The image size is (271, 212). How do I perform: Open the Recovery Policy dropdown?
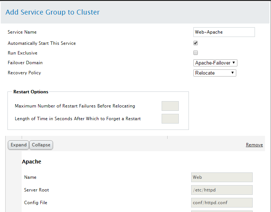pos(215,73)
